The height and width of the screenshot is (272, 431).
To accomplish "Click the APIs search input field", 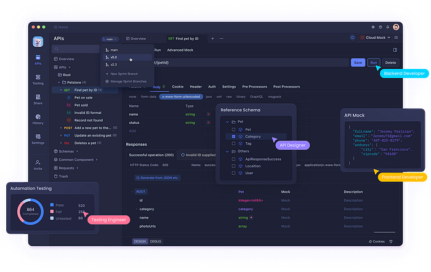I will [x=76, y=49].
